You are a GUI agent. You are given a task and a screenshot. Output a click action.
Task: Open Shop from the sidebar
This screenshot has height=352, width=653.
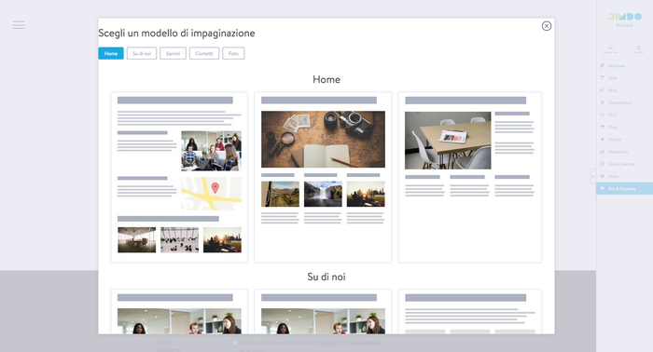pyautogui.click(x=624, y=128)
